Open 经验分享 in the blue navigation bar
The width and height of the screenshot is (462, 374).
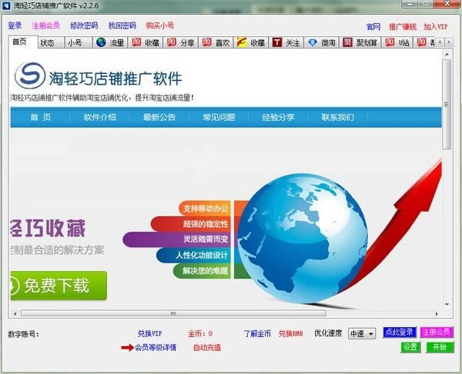tap(278, 117)
